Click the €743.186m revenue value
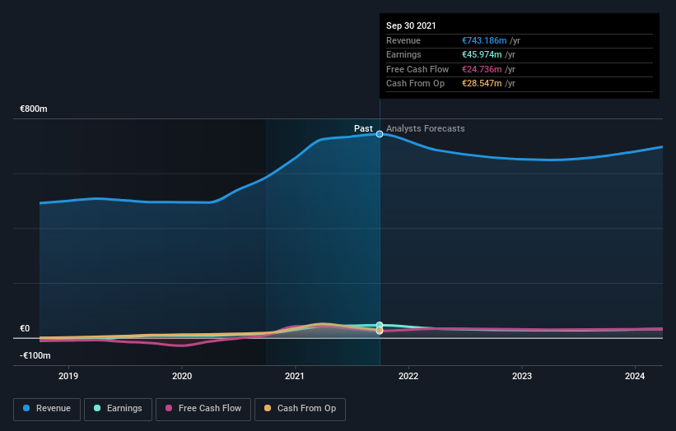Image resolution: width=676 pixels, height=431 pixels. [x=484, y=40]
